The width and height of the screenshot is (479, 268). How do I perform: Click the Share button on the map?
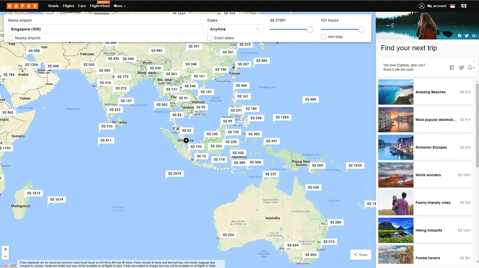point(361,255)
